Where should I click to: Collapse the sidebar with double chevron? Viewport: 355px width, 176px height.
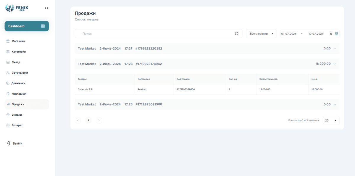[x=46, y=8]
